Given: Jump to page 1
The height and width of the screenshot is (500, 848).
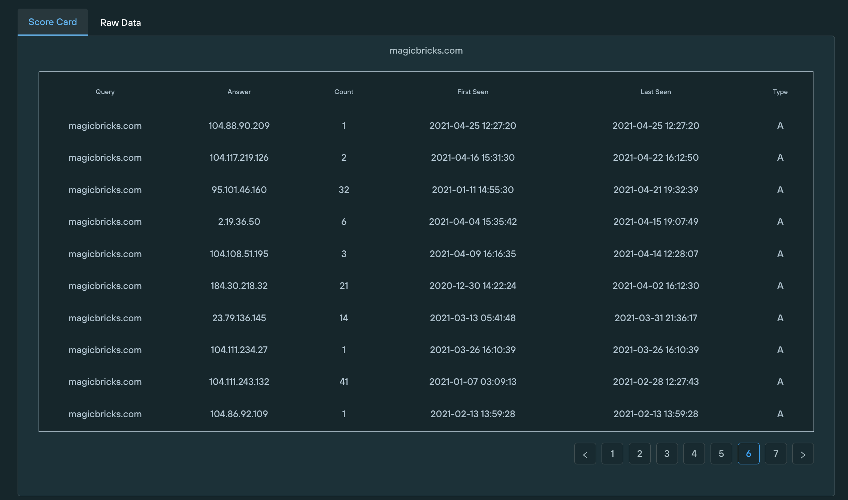Looking at the screenshot, I should pos(612,454).
